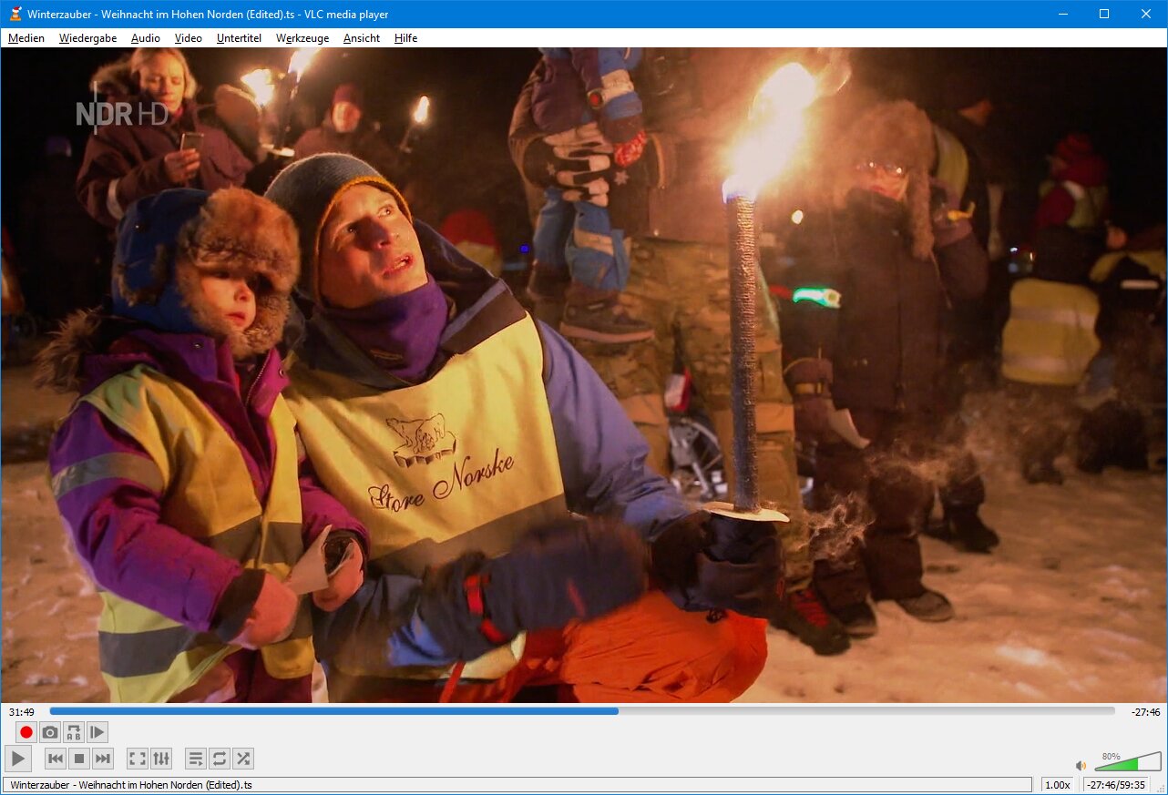Open extended settings equalizer icon
This screenshot has height=795, width=1168.
coord(161,759)
